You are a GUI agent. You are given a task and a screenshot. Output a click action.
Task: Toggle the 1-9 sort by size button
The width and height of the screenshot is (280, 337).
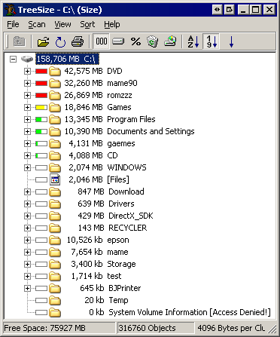212,41
